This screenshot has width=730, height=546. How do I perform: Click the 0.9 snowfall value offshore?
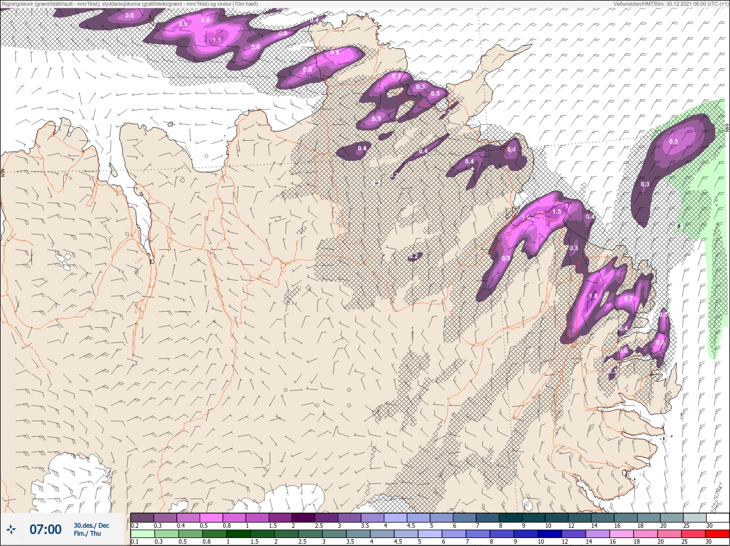tap(183, 24)
